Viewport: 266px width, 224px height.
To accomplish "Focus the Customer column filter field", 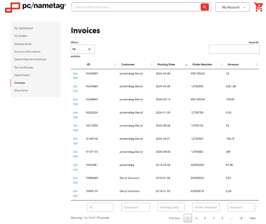I will tap(135, 207).
